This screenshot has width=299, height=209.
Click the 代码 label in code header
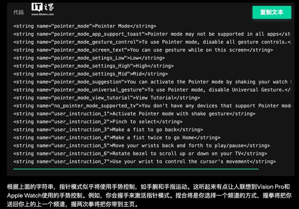pyautogui.click(x=19, y=12)
